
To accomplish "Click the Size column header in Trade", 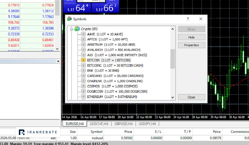I will pyautogui.click(x=73, y=132).
